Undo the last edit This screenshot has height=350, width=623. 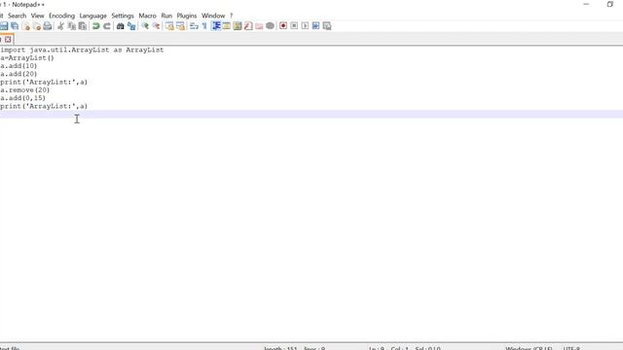tap(95, 26)
